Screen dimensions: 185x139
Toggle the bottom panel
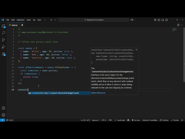point(163,20)
